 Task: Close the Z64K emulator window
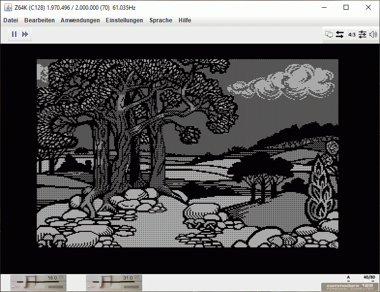point(368,7)
